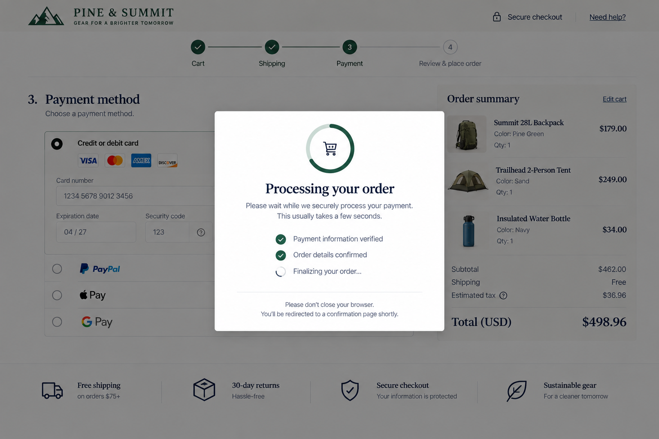The image size is (659, 439).
Task: Click the Discover card icon
Action: coord(167,160)
